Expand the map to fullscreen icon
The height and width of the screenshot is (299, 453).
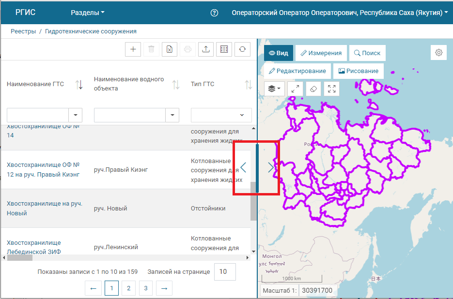[x=331, y=89]
